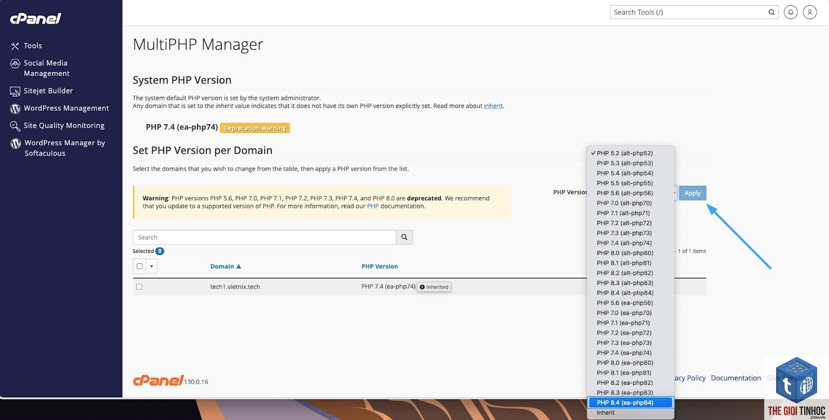The width and height of the screenshot is (829, 420).
Task: Click the notifications bell icon
Action: [x=791, y=12]
